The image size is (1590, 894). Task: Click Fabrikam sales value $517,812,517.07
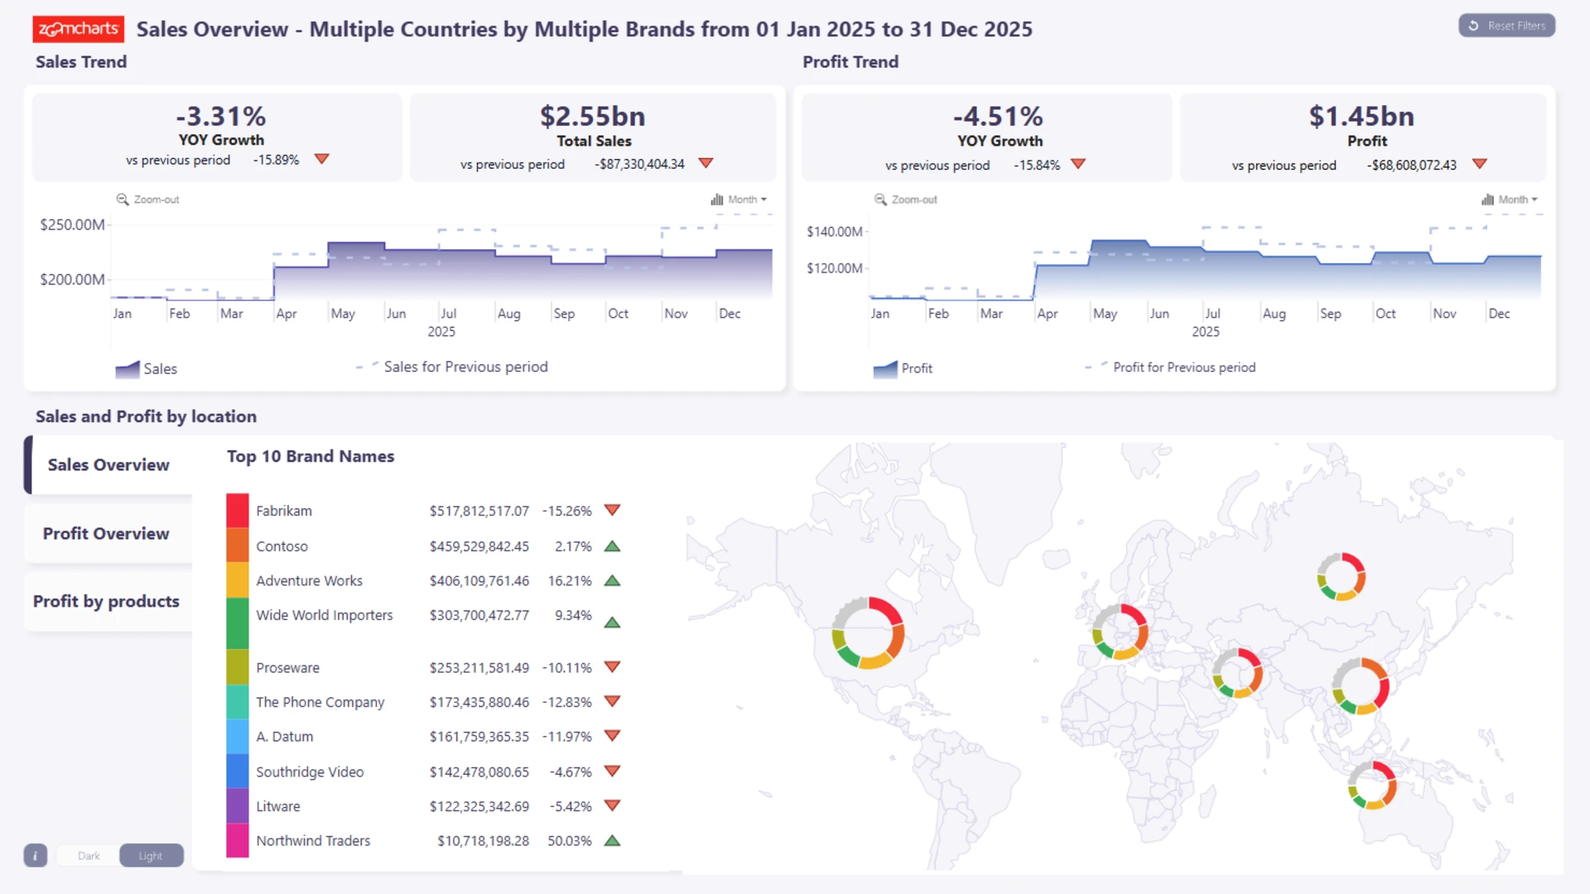coord(479,511)
